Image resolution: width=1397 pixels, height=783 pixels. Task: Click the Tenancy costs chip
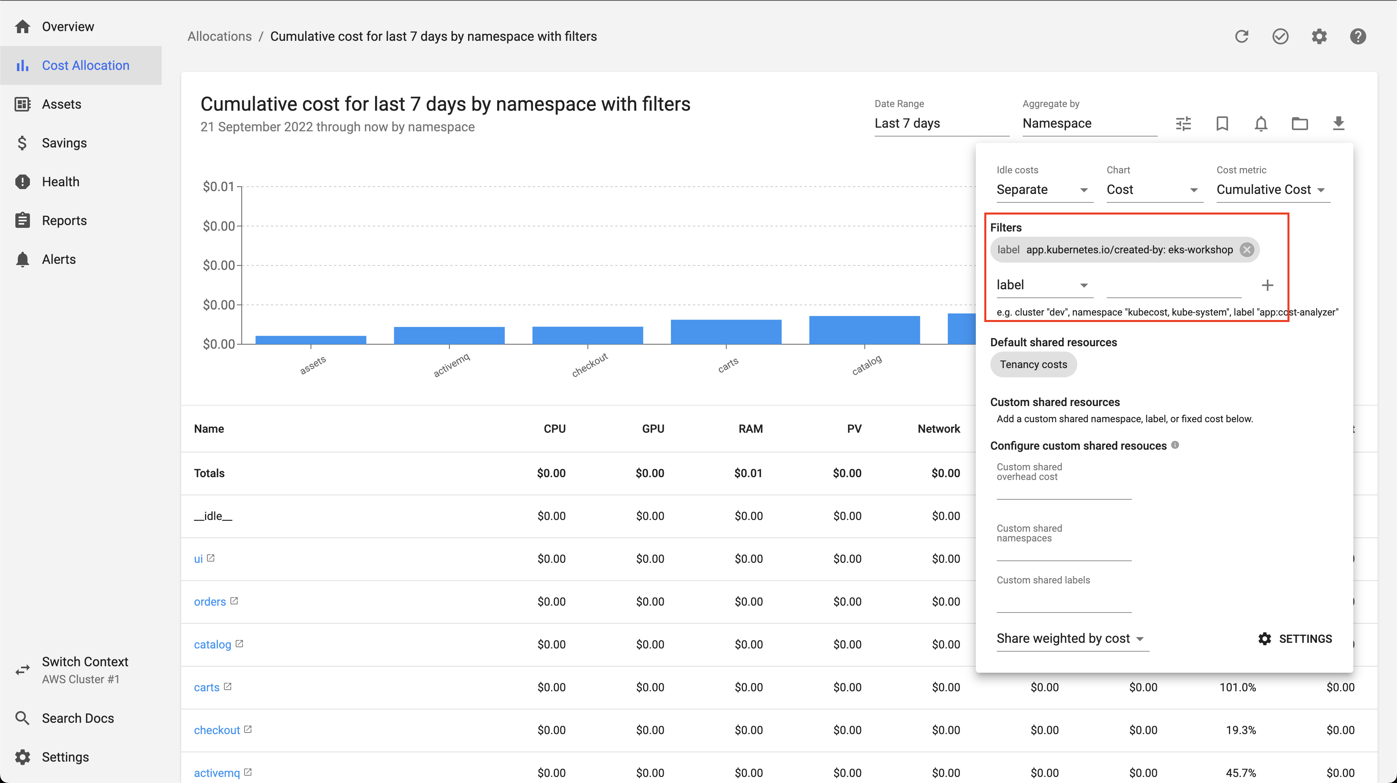pos(1033,365)
